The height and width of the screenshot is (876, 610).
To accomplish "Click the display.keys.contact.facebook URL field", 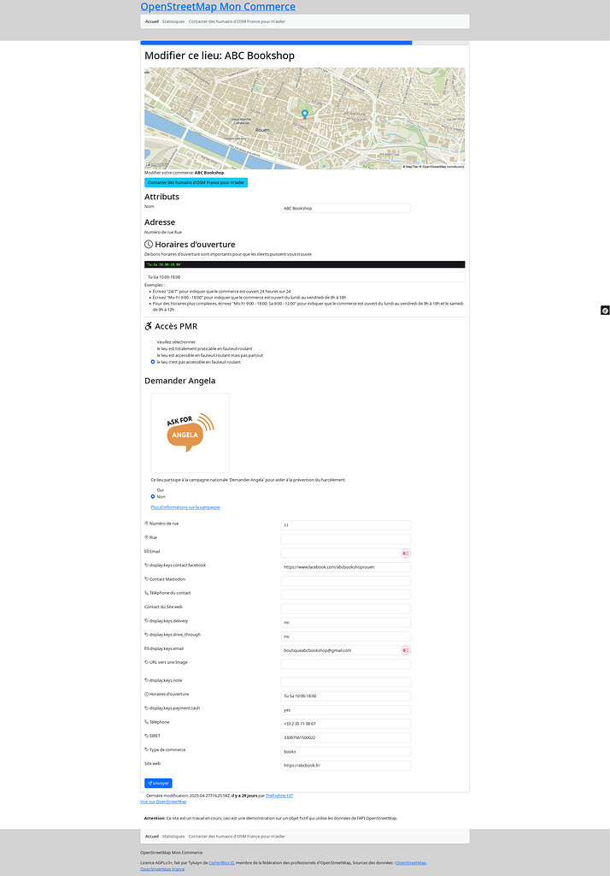I will click(x=345, y=567).
